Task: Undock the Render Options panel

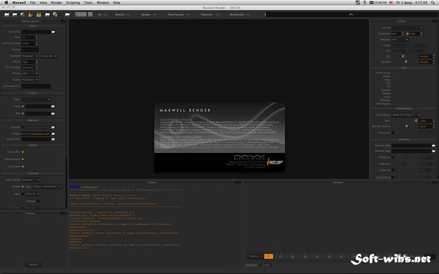Action: point(62,21)
